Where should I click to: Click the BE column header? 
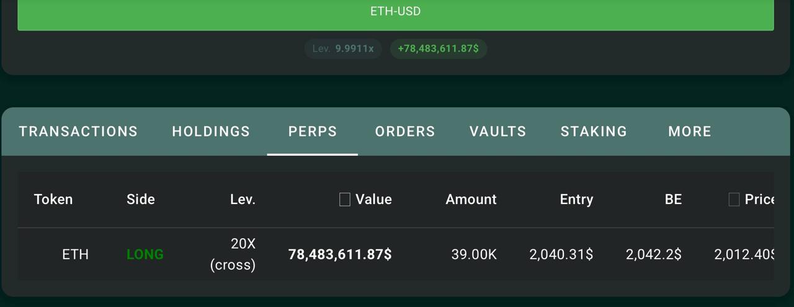click(673, 200)
